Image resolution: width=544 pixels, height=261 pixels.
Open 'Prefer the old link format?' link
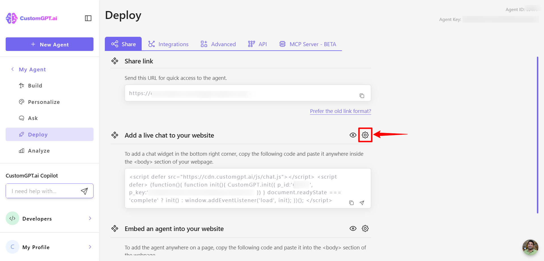pyautogui.click(x=341, y=111)
